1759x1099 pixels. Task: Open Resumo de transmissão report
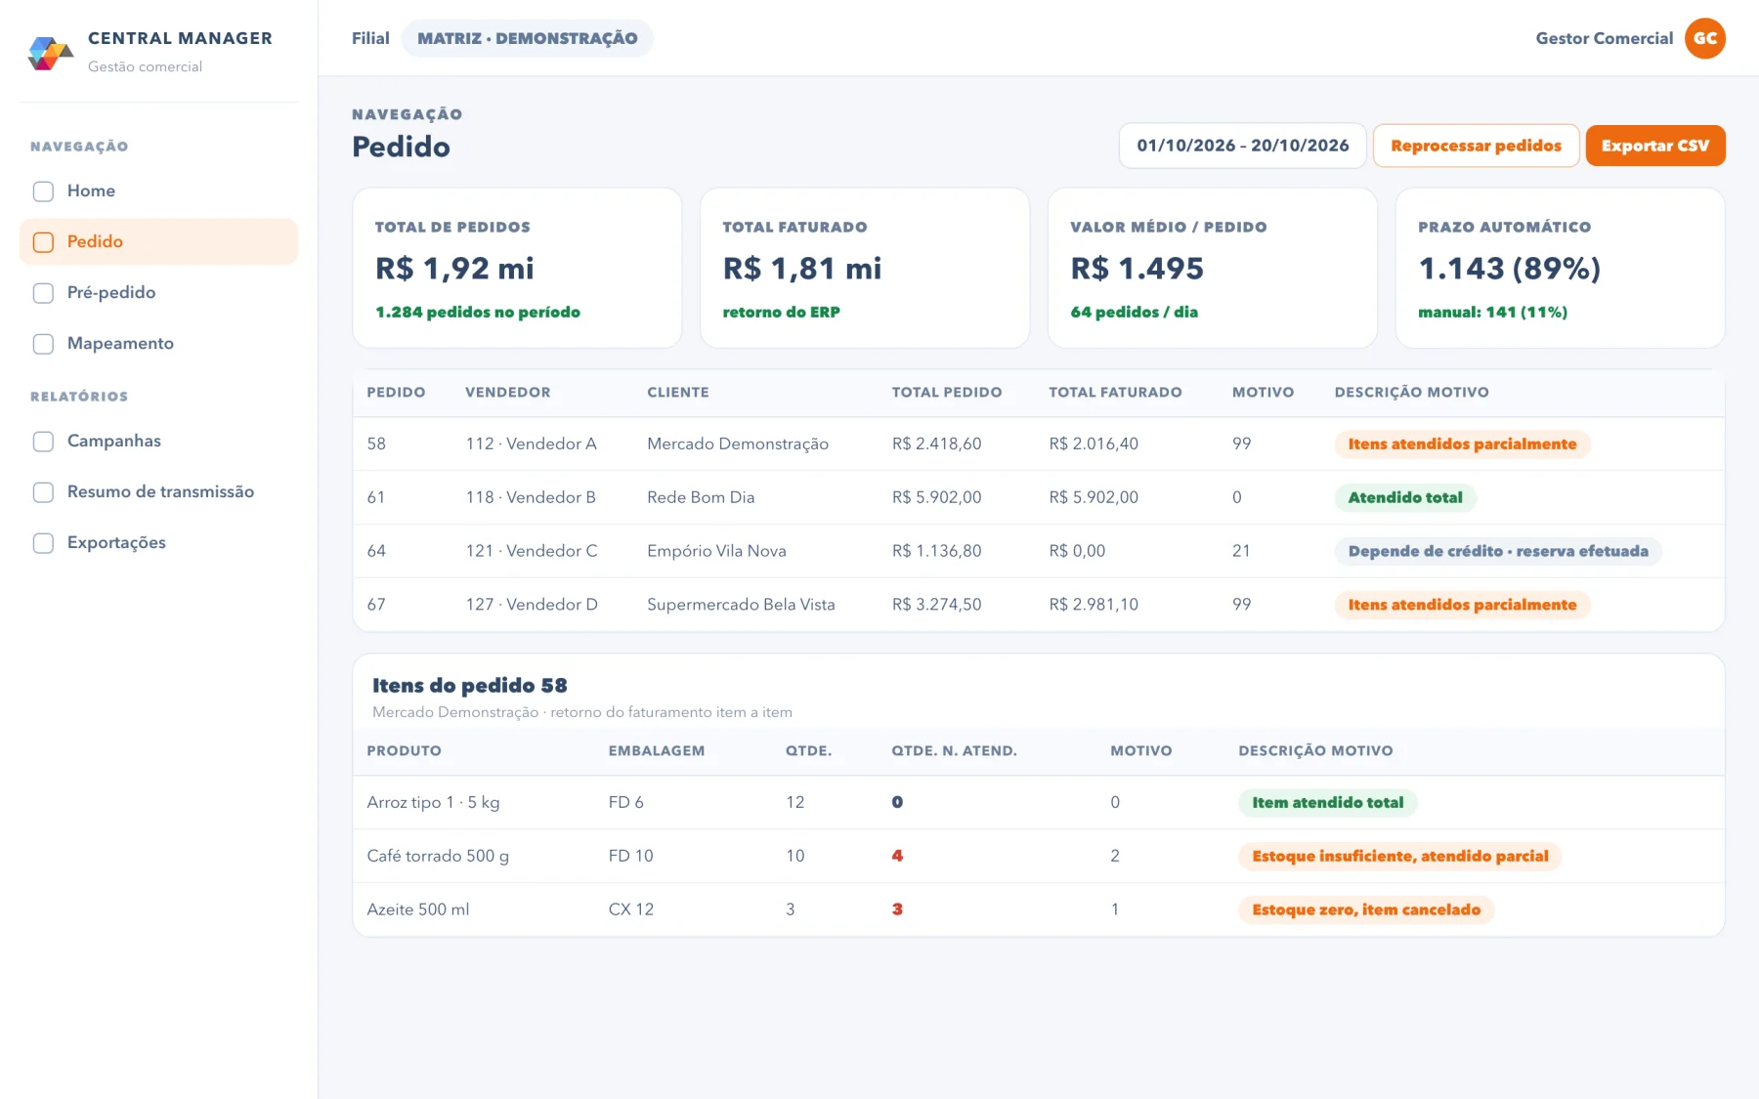158,492
